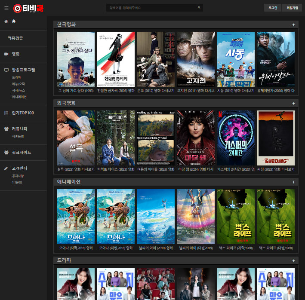Expand 한국영화 section with plus icon
This screenshot has width=305, height=300.
293,25
